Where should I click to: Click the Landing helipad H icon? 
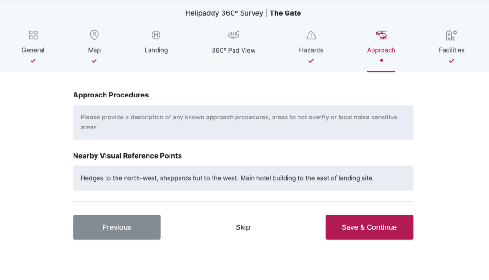point(156,35)
